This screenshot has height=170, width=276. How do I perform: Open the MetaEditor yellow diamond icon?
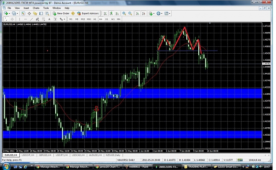[73, 13]
